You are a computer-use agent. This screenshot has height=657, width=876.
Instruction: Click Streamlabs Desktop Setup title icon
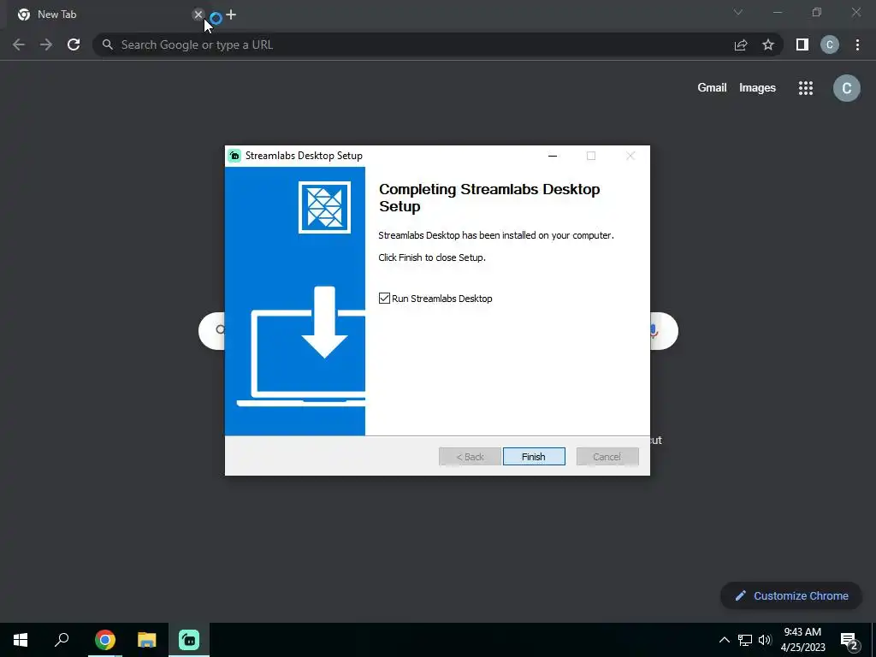coord(235,156)
